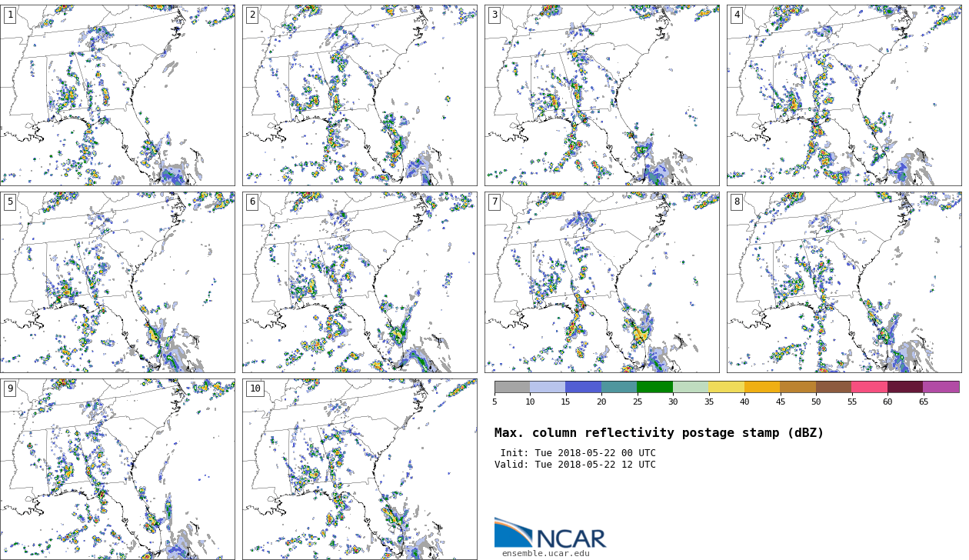Open ensemble member 2 map panel
The width and height of the screenshot is (969, 560).
click(x=359, y=95)
